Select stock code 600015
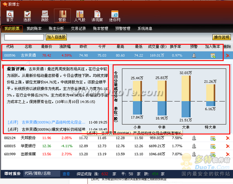 tap(10, 146)
